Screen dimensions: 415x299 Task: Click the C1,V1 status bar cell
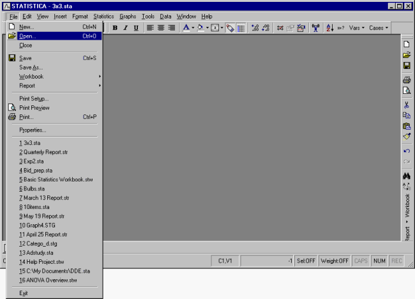click(x=225, y=261)
